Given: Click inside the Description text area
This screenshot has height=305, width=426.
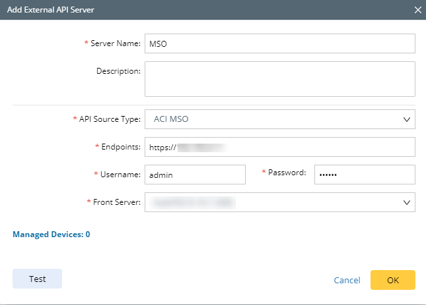Looking at the screenshot, I should coord(279,79).
